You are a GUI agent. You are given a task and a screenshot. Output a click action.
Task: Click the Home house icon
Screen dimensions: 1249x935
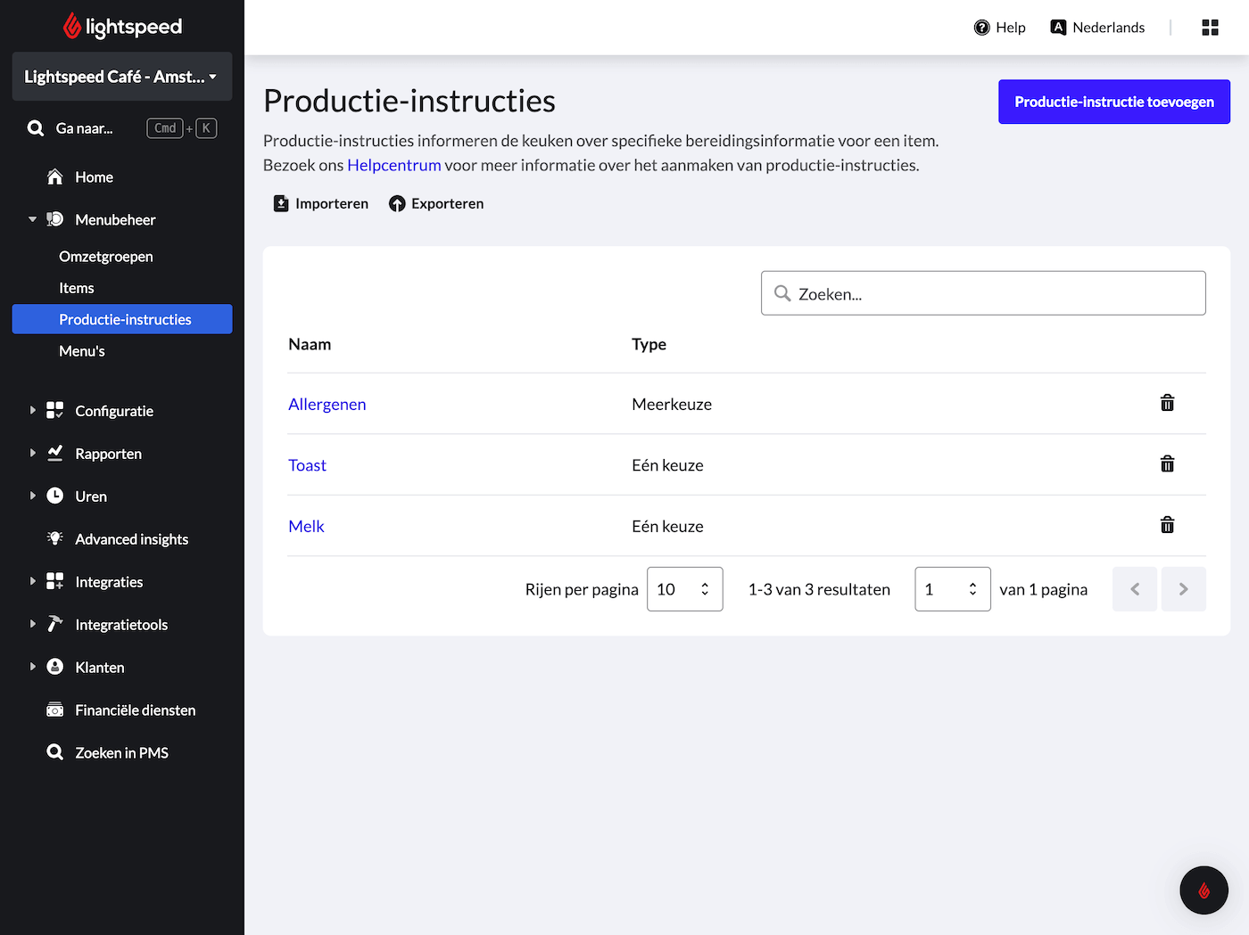[x=55, y=176]
